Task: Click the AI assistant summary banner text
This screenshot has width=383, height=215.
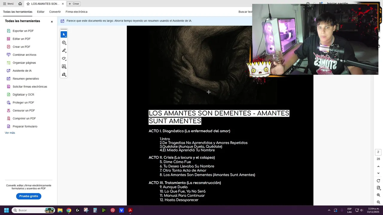Action: click(x=129, y=21)
